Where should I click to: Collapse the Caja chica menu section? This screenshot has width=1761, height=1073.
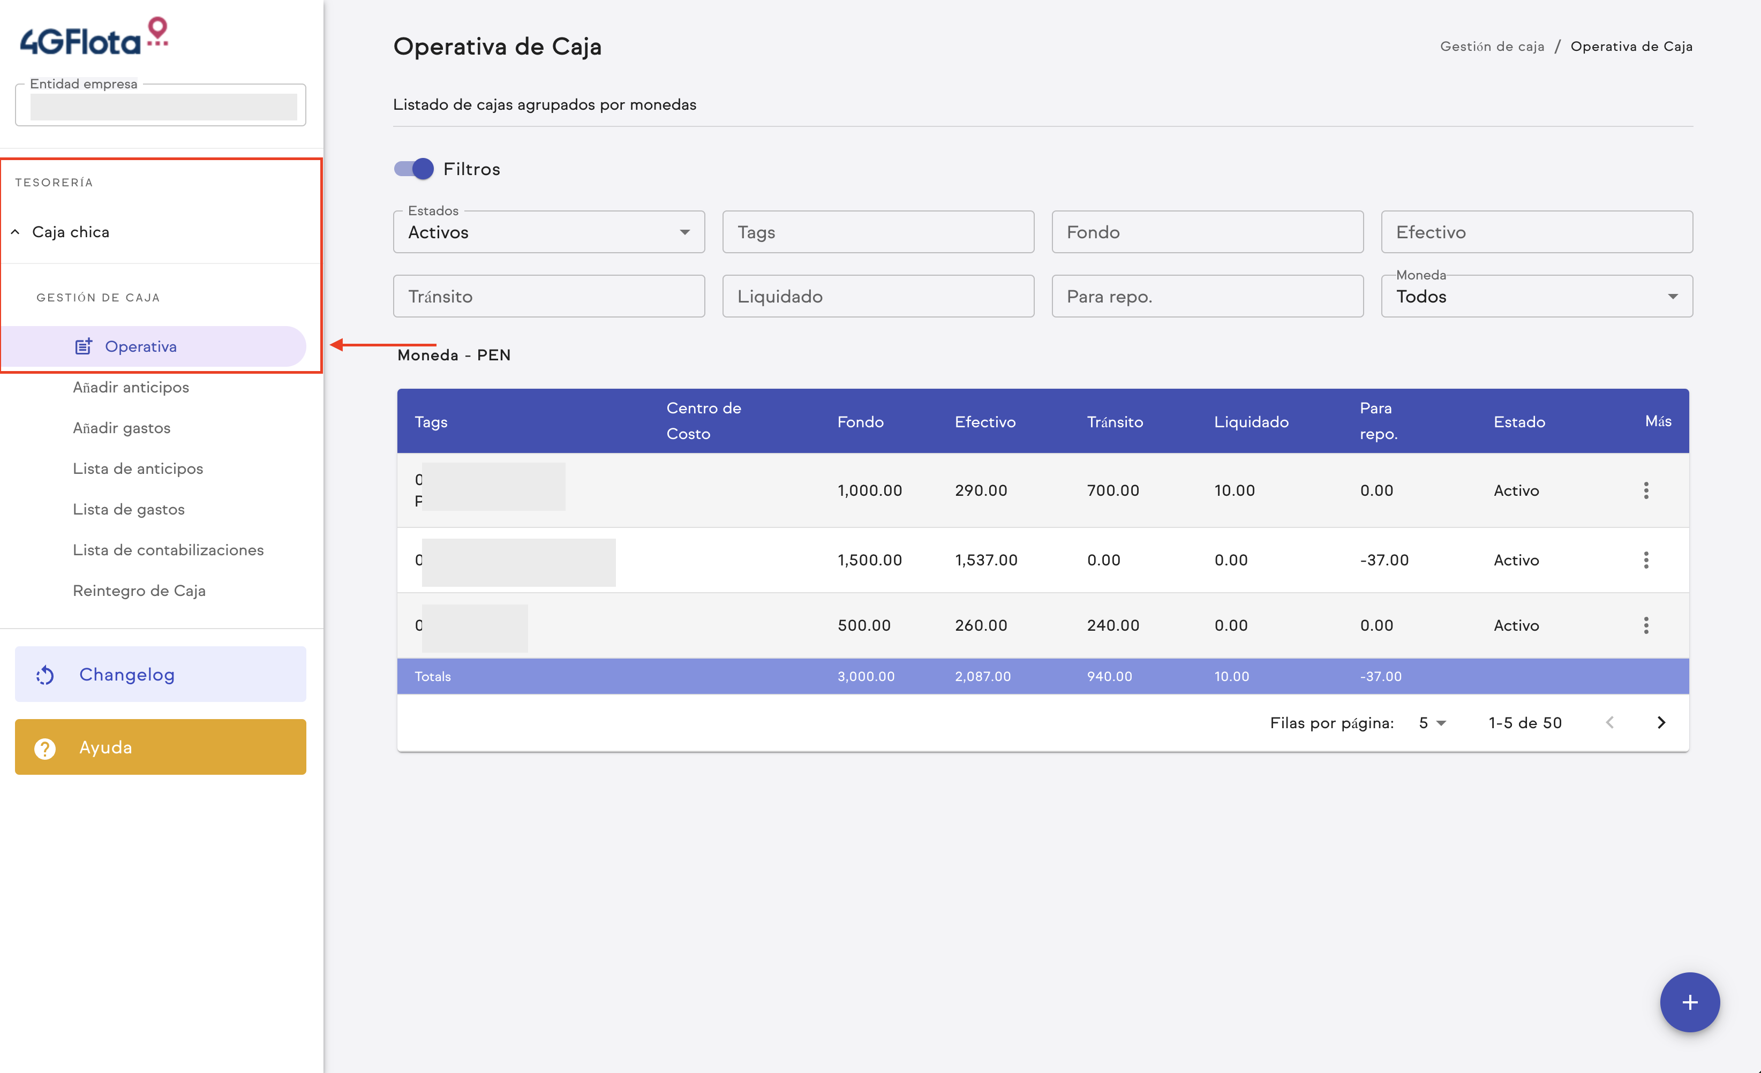pyautogui.click(x=15, y=232)
